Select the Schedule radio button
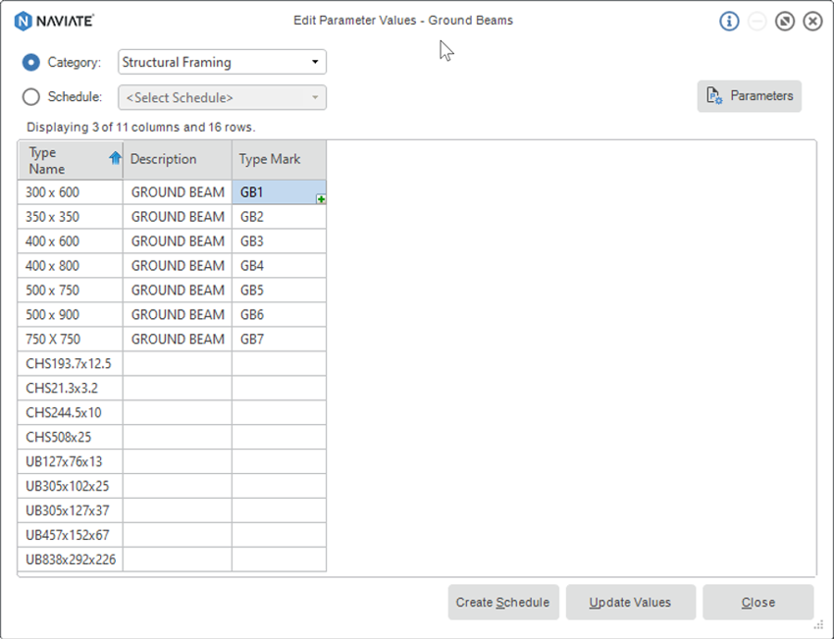Screen dimensions: 834x639 31,97
